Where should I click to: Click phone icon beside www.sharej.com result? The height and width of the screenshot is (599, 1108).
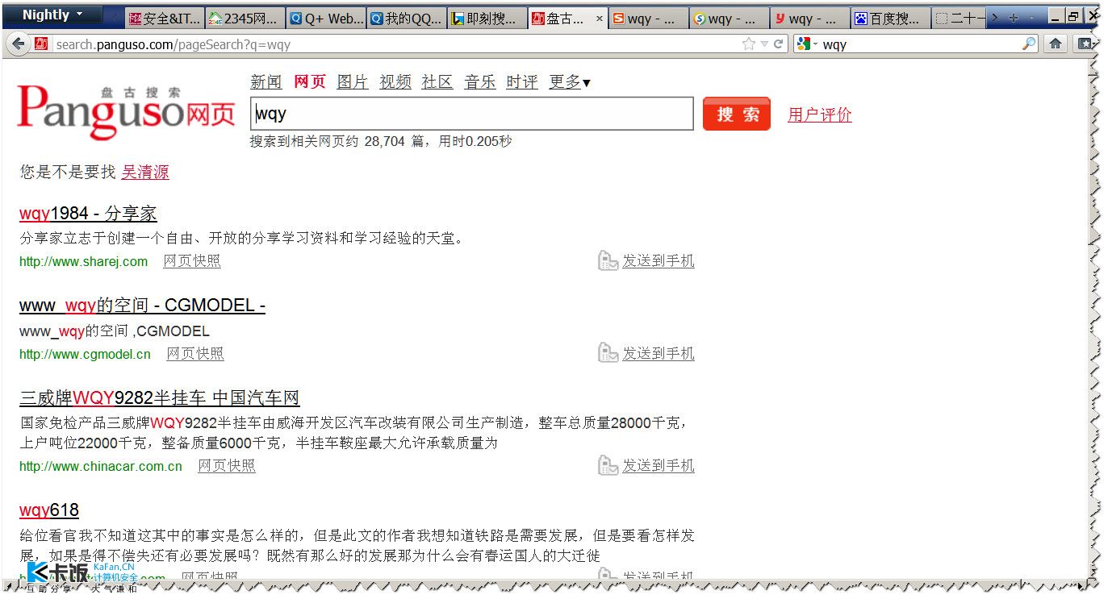(608, 261)
